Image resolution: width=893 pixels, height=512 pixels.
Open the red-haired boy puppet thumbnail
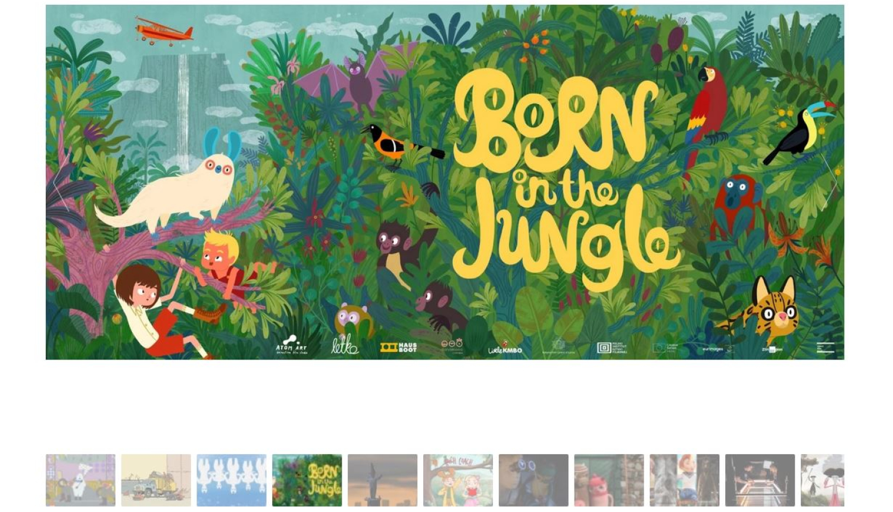(685, 480)
